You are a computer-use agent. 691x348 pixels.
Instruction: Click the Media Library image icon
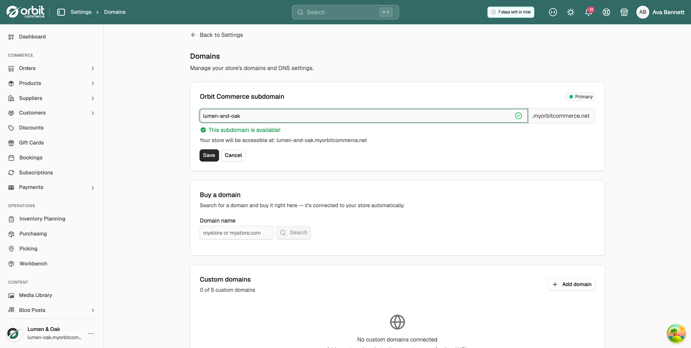point(11,295)
